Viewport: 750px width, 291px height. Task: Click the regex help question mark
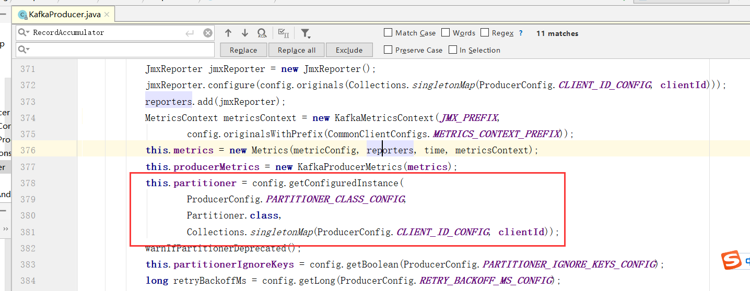[x=521, y=33]
